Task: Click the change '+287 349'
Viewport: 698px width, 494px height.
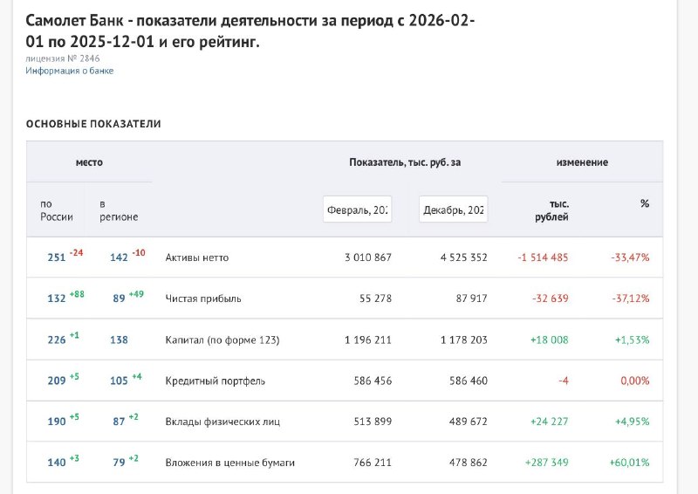Action: tap(547, 463)
